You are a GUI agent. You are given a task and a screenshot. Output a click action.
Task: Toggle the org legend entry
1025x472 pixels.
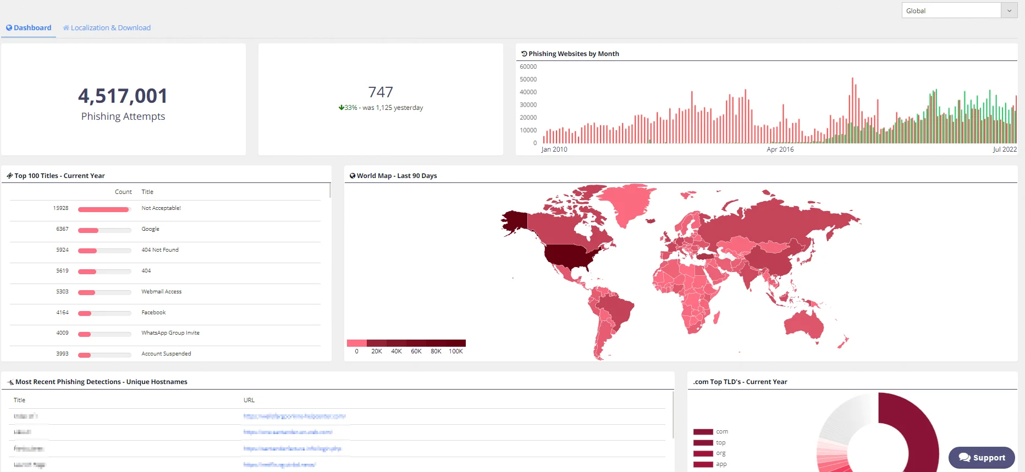pyautogui.click(x=709, y=453)
